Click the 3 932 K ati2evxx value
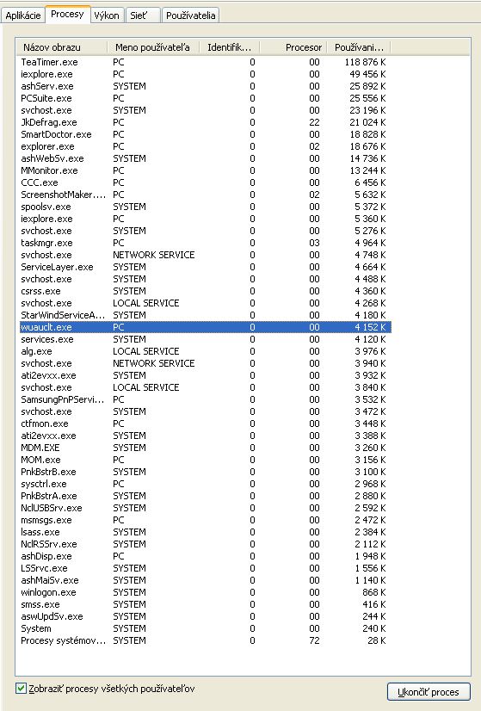The width and height of the screenshot is (481, 711). (x=370, y=375)
